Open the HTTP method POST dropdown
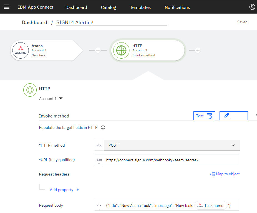Image resolution: width=257 pixels, height=213 pixels. 172,145
